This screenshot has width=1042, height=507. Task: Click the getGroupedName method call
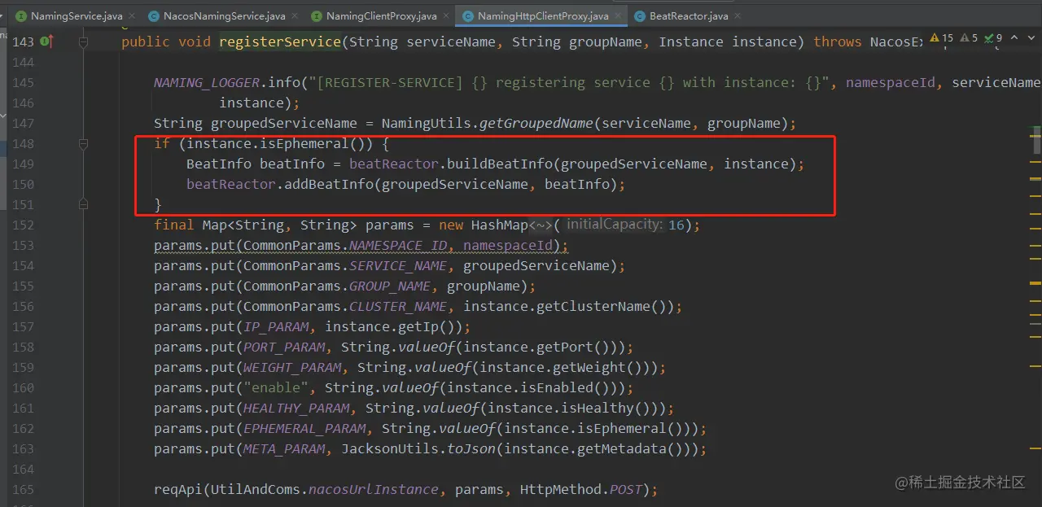click(536, 124)
